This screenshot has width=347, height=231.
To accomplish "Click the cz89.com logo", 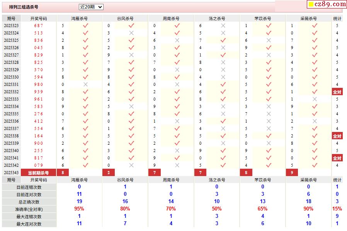I will tap(327, 4).
